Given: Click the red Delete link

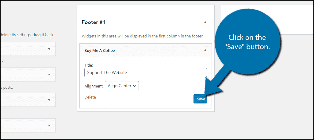Looking at the screenshot, I should click(90, 97).
